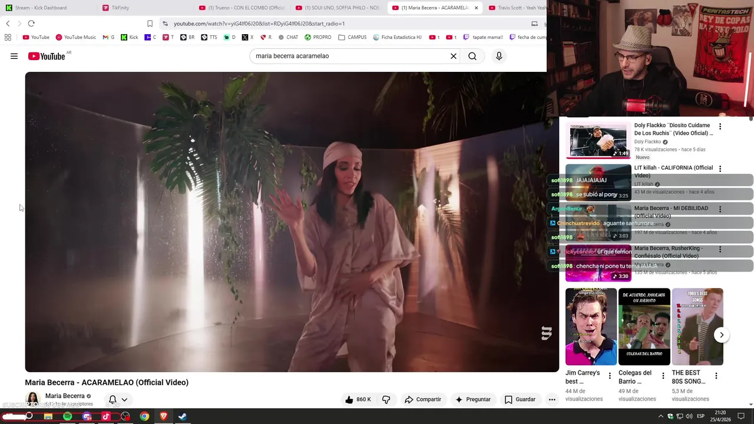This screenshot has height=424, width=754.
Task: Open Brave browser from the taskbar
Action: point(164,416)
